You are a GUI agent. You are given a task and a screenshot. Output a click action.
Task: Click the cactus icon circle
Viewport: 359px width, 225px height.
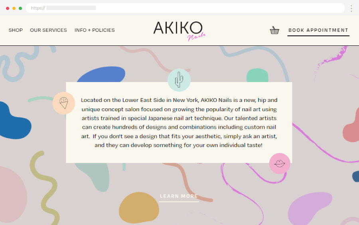point(179,80)
